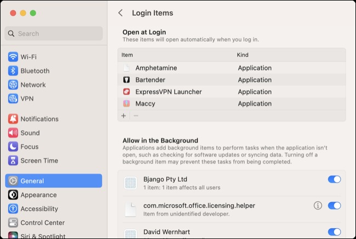
Task: Click the Item column header
Action: (x=127, y=55)
